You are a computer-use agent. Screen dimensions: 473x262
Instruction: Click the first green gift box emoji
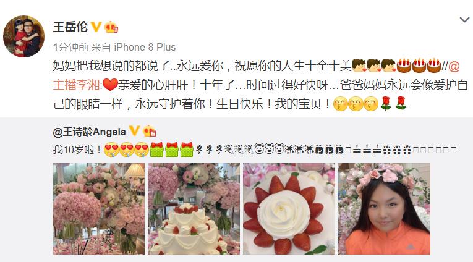pyautogui.click(x=156, y=150)
